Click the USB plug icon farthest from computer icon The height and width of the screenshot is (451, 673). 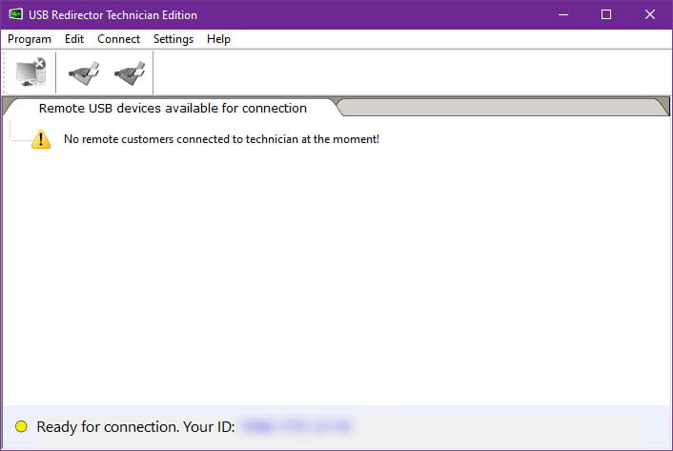130,73
